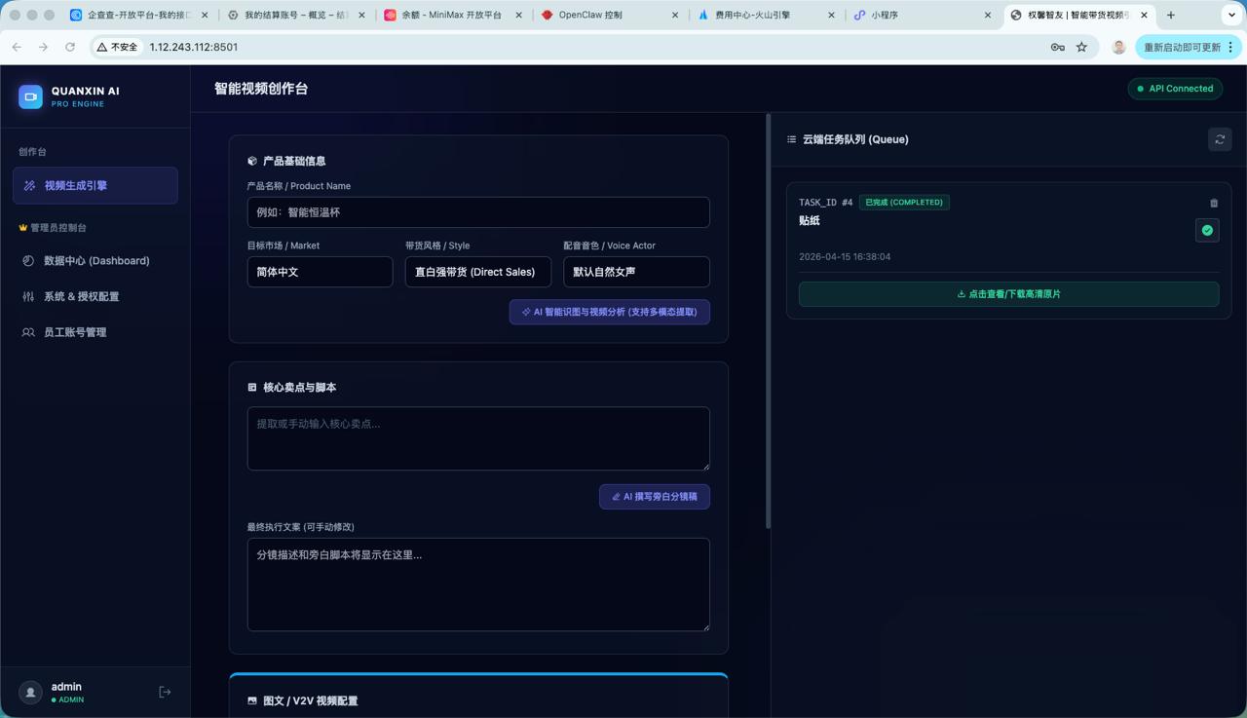Open the 配音音色 voice actor dropdown
This screenshot has width=1247, height=718.
click(636, 272)
